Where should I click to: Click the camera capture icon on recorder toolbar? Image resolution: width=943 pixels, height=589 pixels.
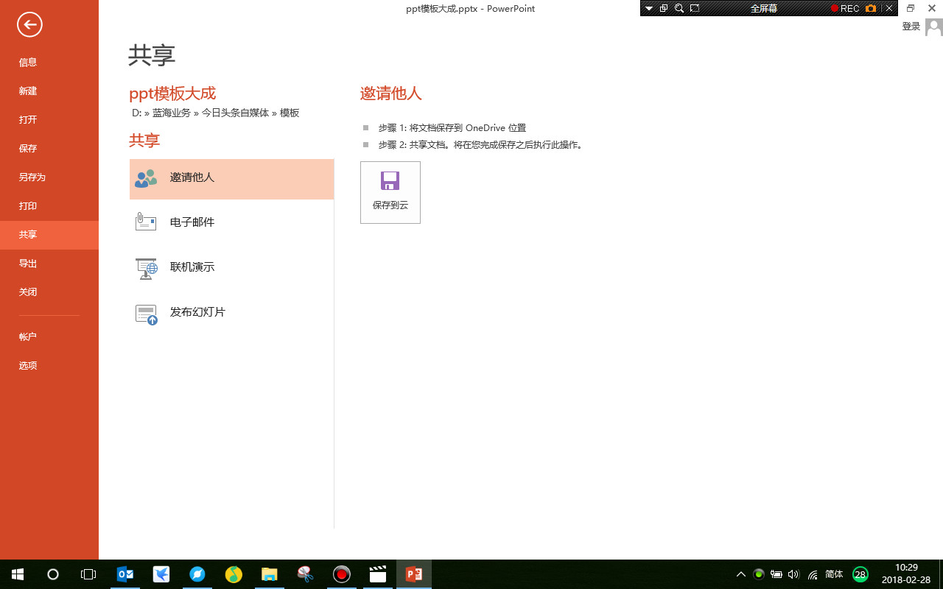click(x=871, y=8)
